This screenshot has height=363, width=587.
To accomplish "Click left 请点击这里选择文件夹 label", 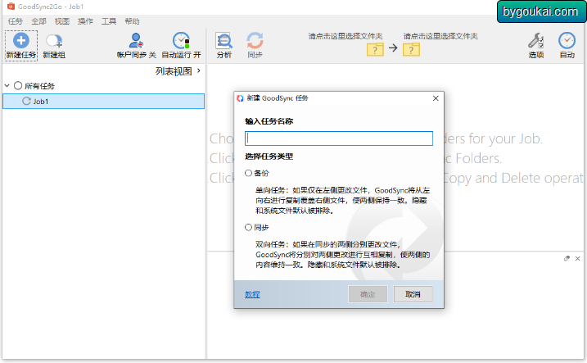I will 345,36.
